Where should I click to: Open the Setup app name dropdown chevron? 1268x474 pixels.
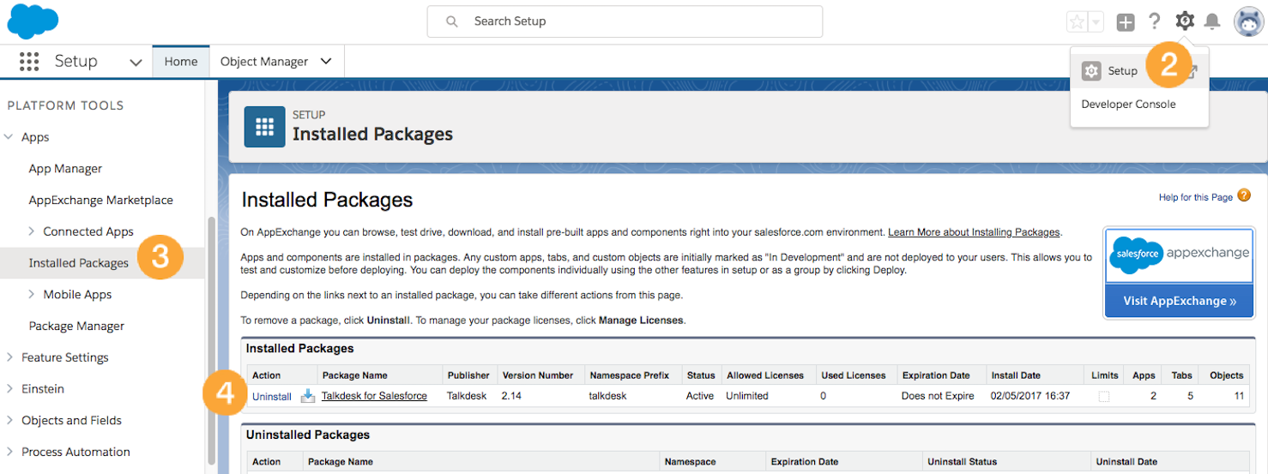click(x=136, y=62)
